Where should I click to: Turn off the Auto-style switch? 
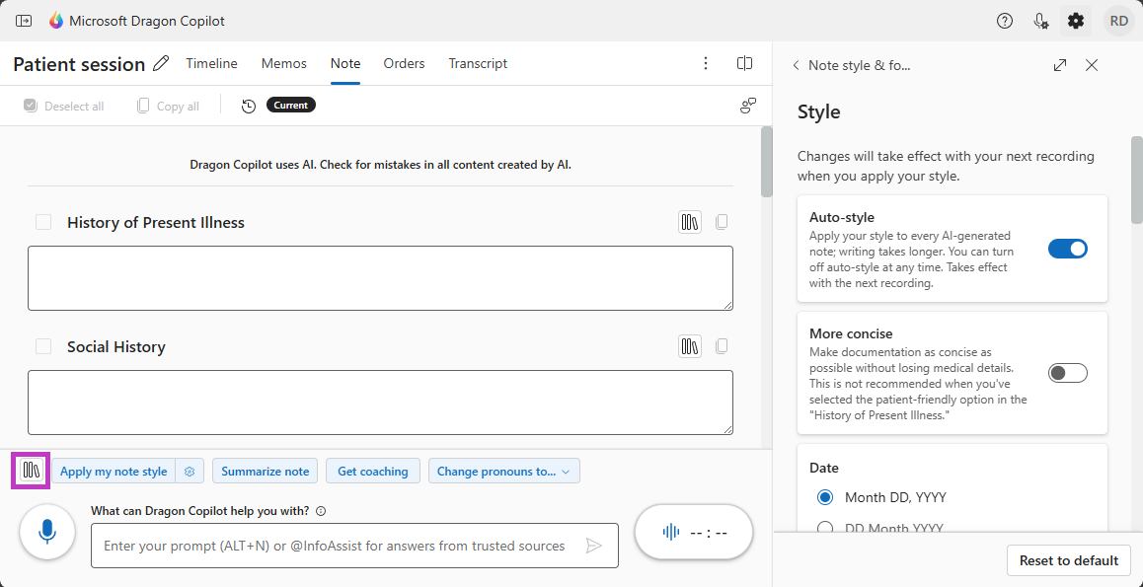coord(1067,249)
